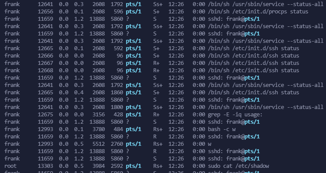This screenshot has height=173, width=326.
Task: Select the 'root' user name
Action: 10,166
